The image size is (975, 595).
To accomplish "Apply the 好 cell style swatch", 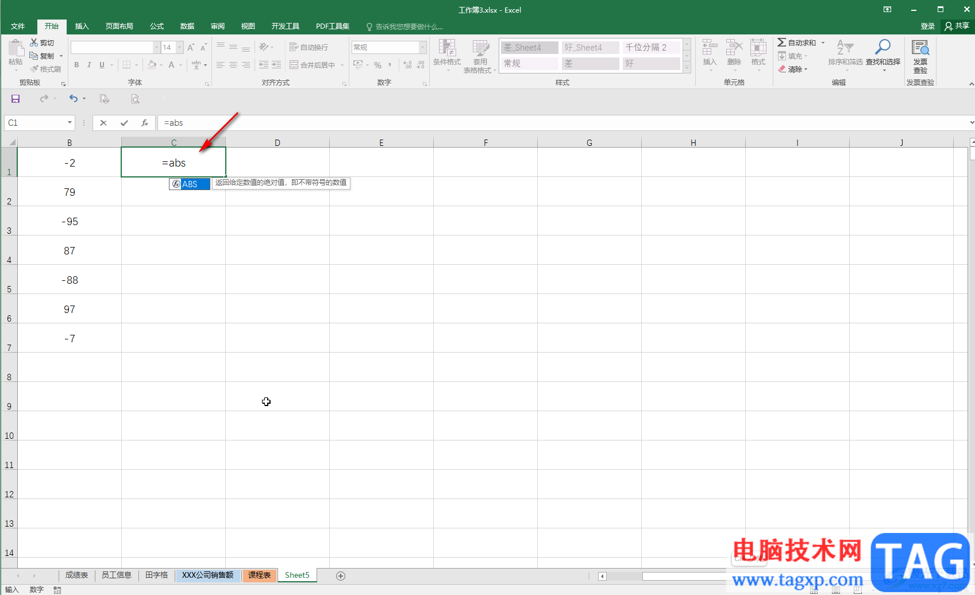I will (652, 64).
